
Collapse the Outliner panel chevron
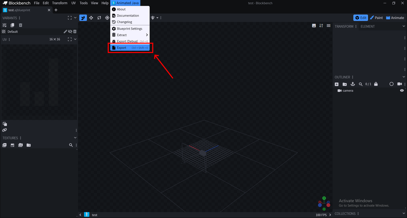tap(404, 77)
